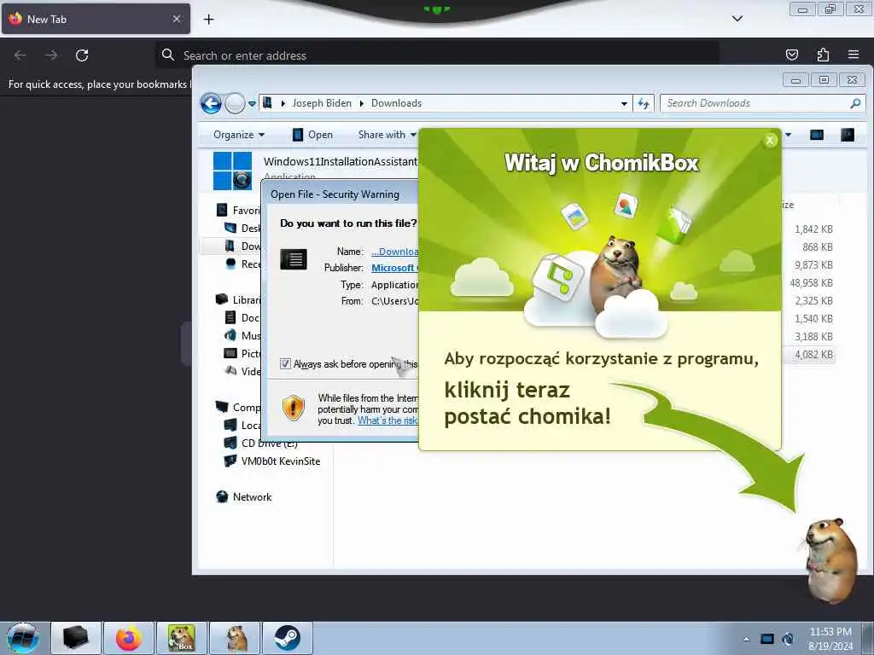Open the Firefox hamburger menu

[x=854, y=55]
